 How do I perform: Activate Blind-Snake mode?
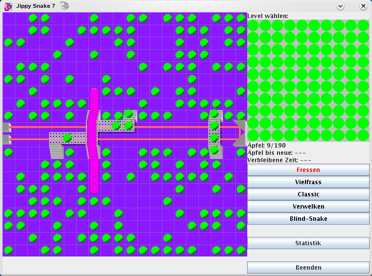point(308,219)
